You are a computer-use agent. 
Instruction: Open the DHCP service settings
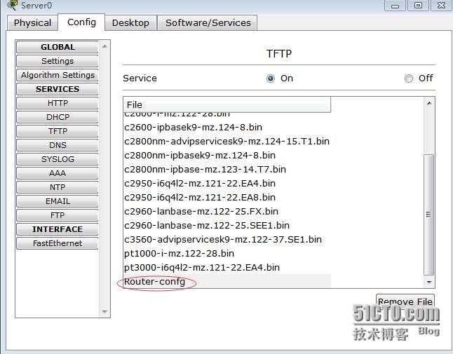pos(58,117)
